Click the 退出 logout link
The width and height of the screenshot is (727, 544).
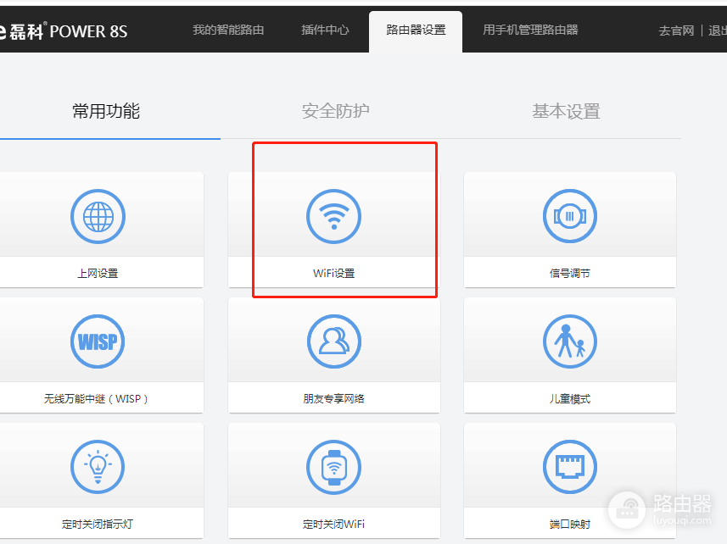pyautogui.click(x=718, y=31)
